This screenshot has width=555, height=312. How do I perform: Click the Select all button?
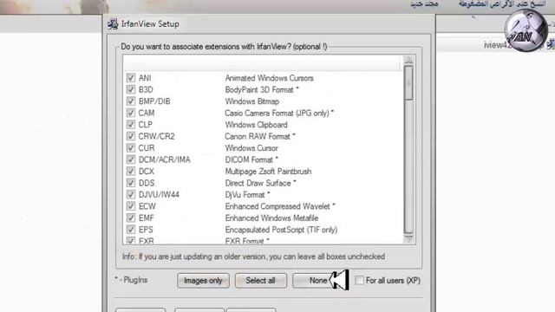(x=260, y=281)
